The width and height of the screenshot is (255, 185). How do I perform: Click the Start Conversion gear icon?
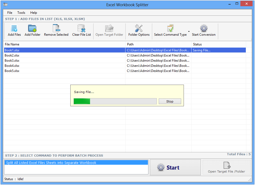click(x=204, y=28)
